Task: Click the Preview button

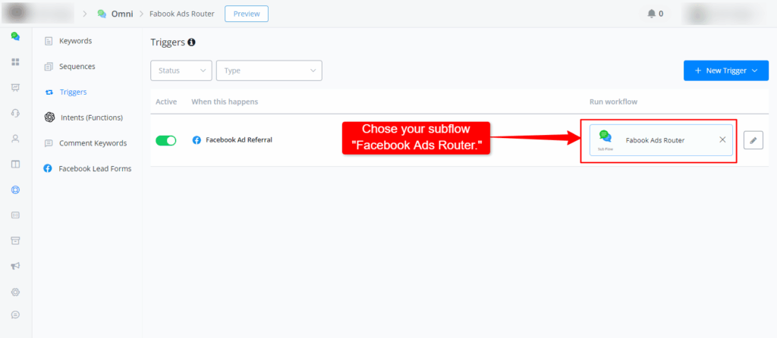Action: coord(247,14)
